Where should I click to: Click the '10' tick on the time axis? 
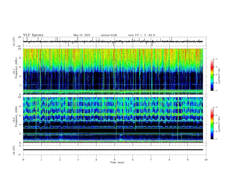point(206,160)
